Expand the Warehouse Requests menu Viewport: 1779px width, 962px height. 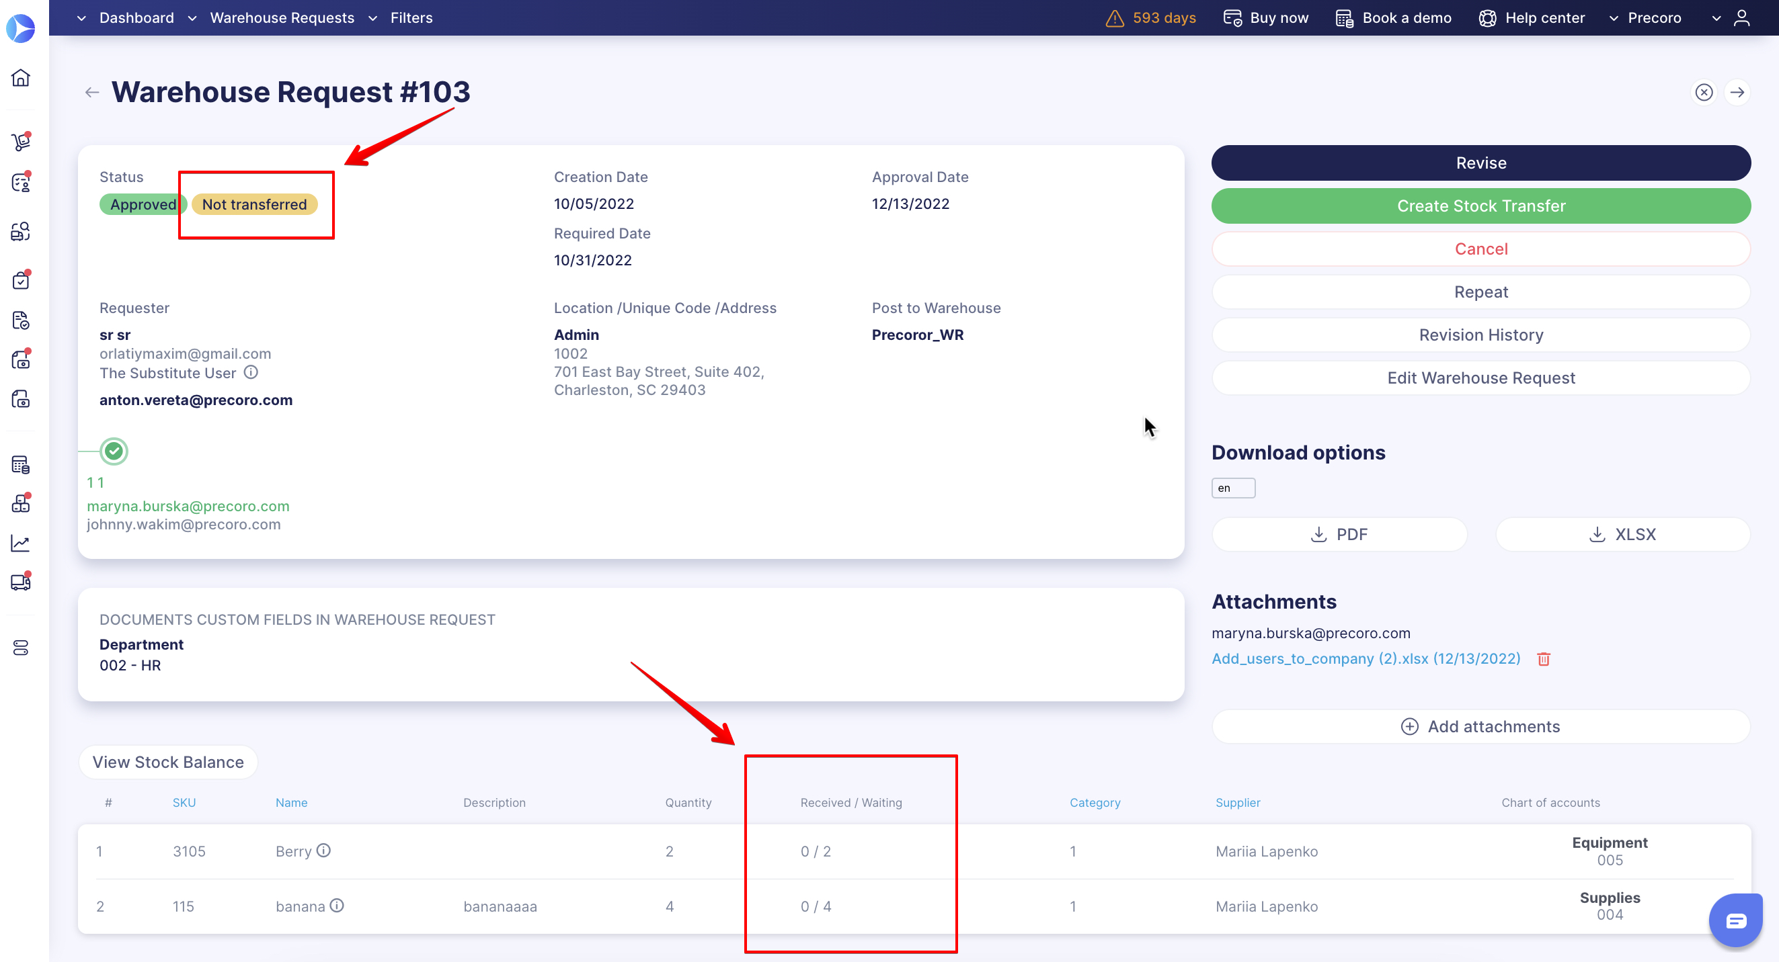pos(272,18)
